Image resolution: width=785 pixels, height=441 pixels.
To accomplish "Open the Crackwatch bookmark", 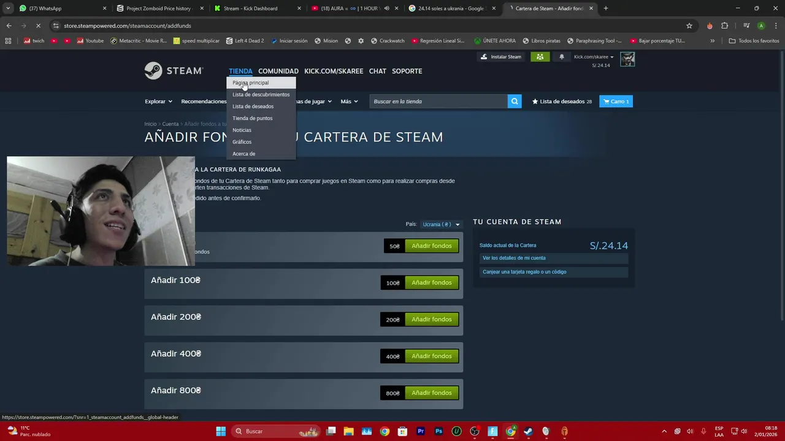I will [x=386, y=41].
